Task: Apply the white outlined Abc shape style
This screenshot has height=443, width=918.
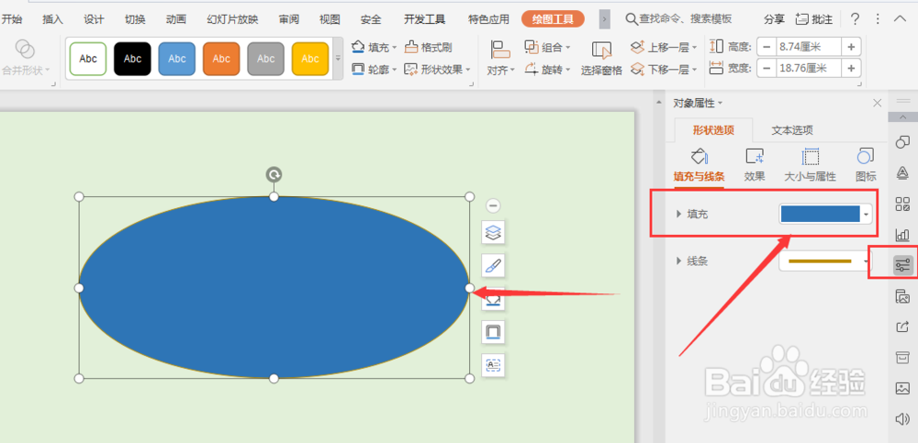Action: (88, 59)
